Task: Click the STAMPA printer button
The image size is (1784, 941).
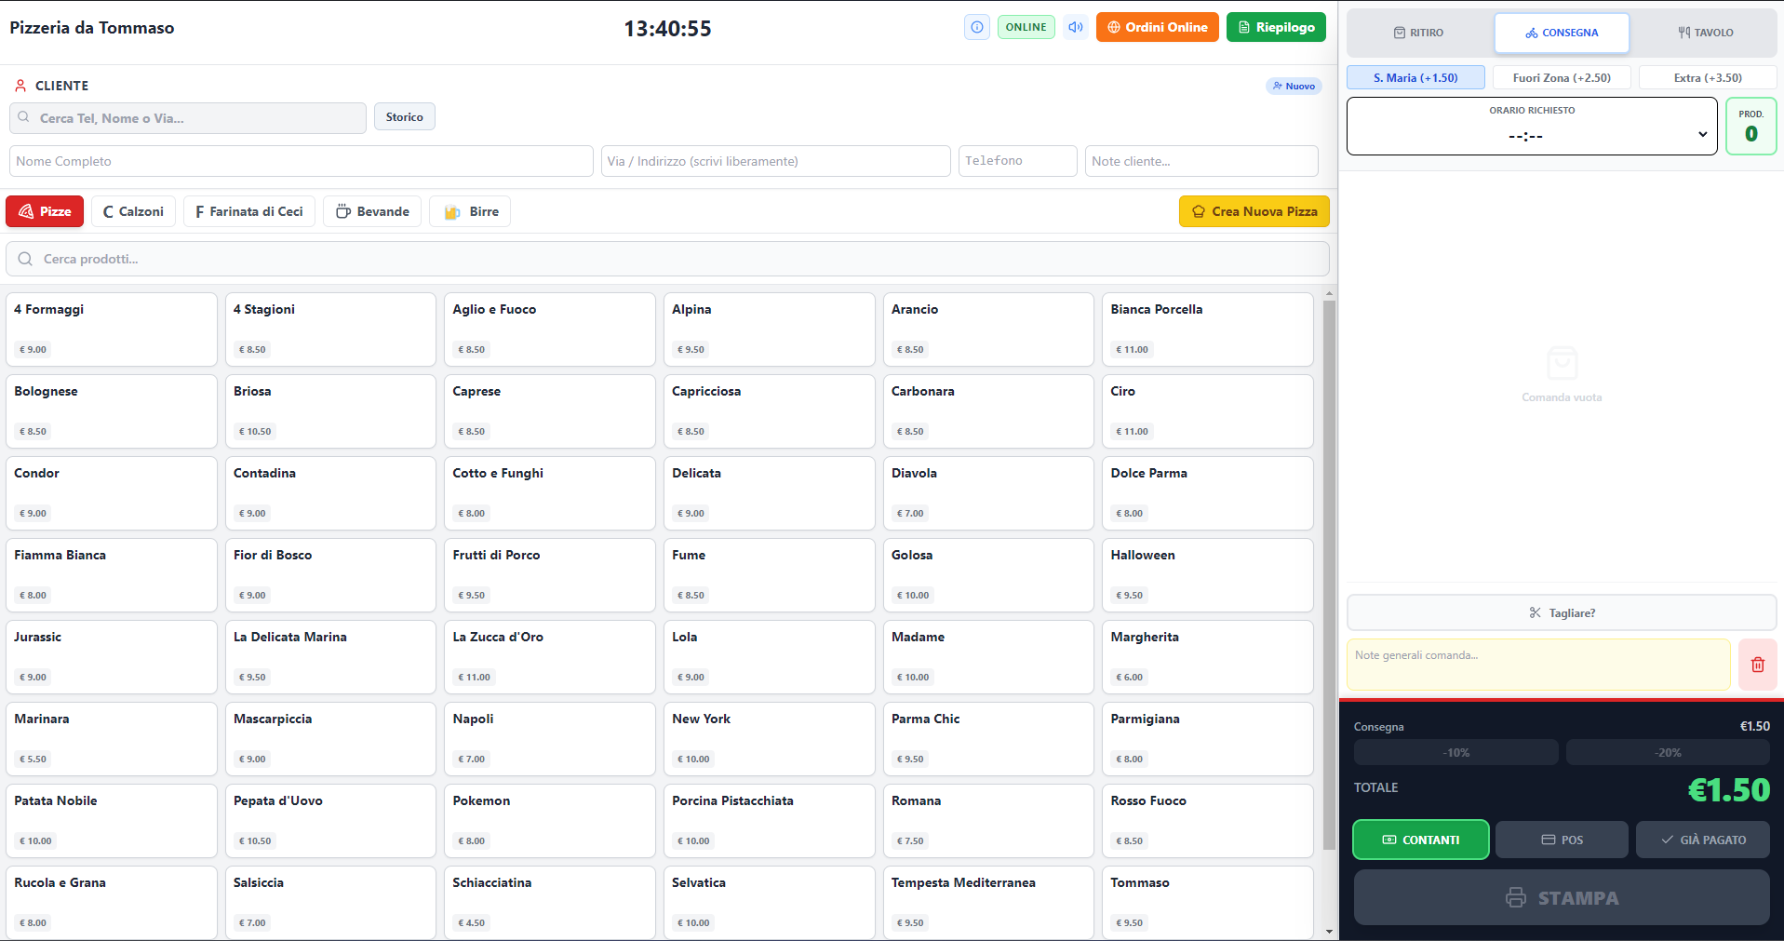Action: pyautogui.click(x=1562, y=897)
